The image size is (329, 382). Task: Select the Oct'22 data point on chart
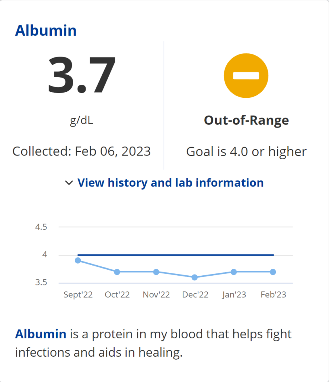(117, 272)
